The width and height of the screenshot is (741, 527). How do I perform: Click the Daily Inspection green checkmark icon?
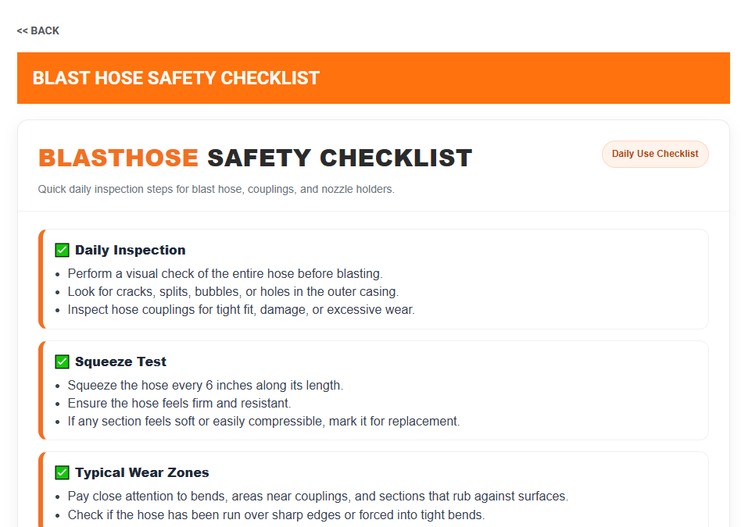point(63,250)
